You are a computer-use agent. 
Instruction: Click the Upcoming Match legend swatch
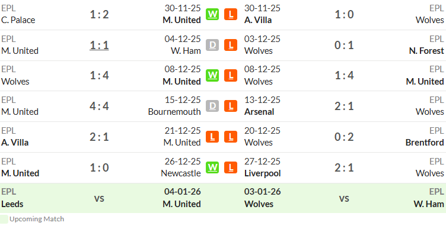coord(4,220)
